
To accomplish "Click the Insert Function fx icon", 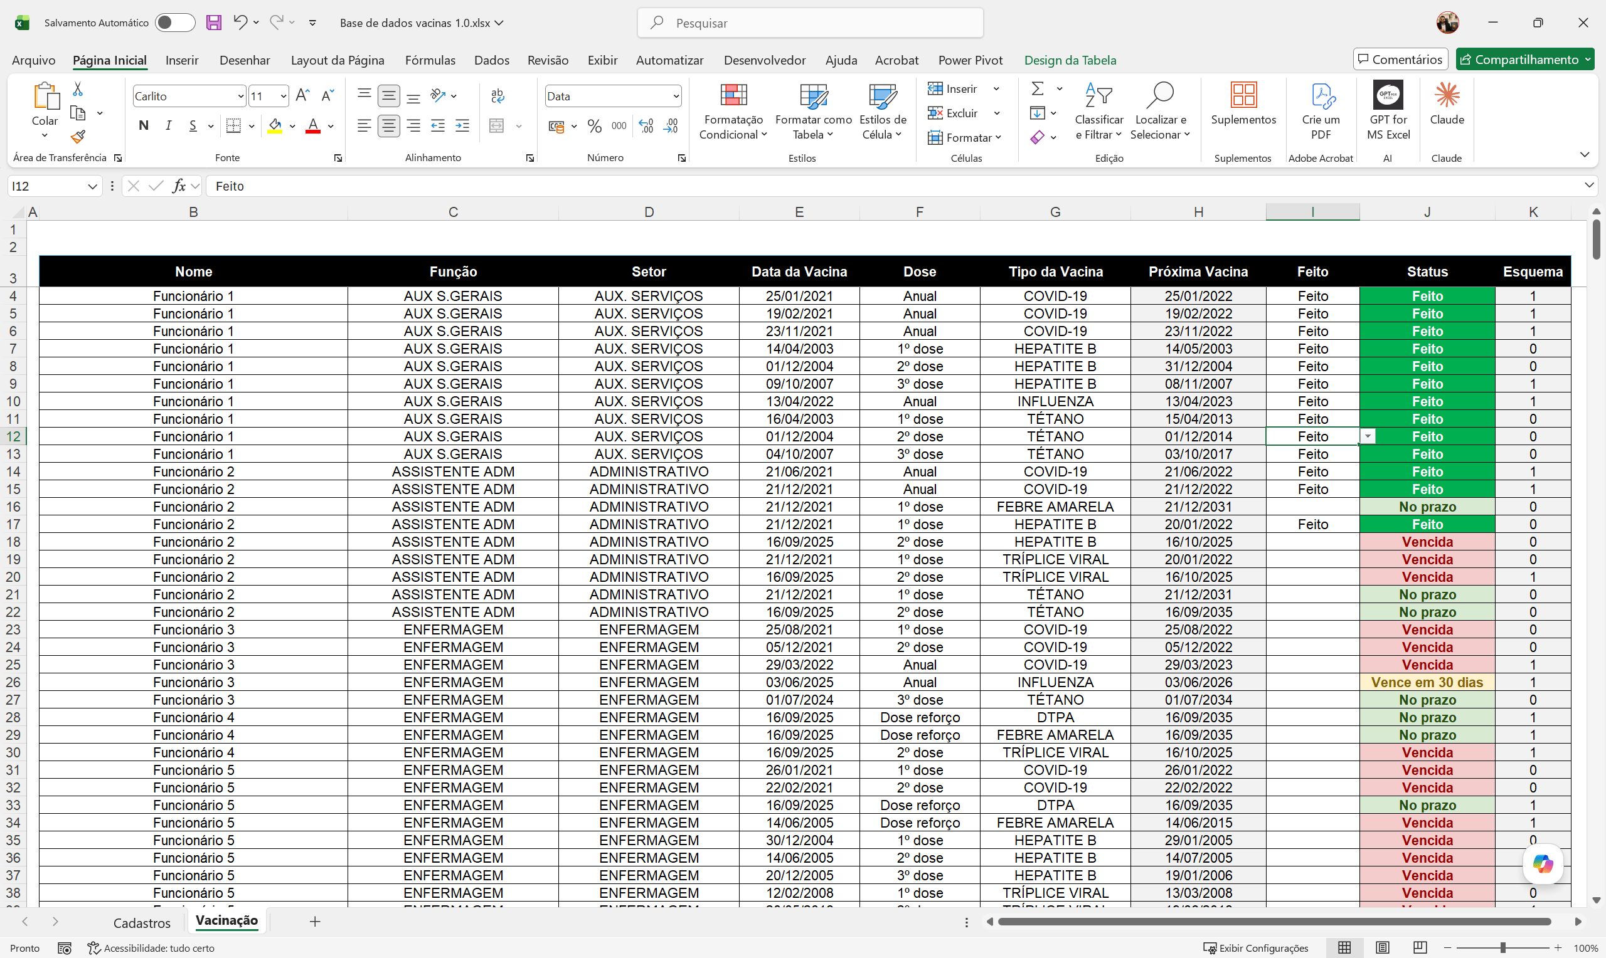I will tap(179, 186).
